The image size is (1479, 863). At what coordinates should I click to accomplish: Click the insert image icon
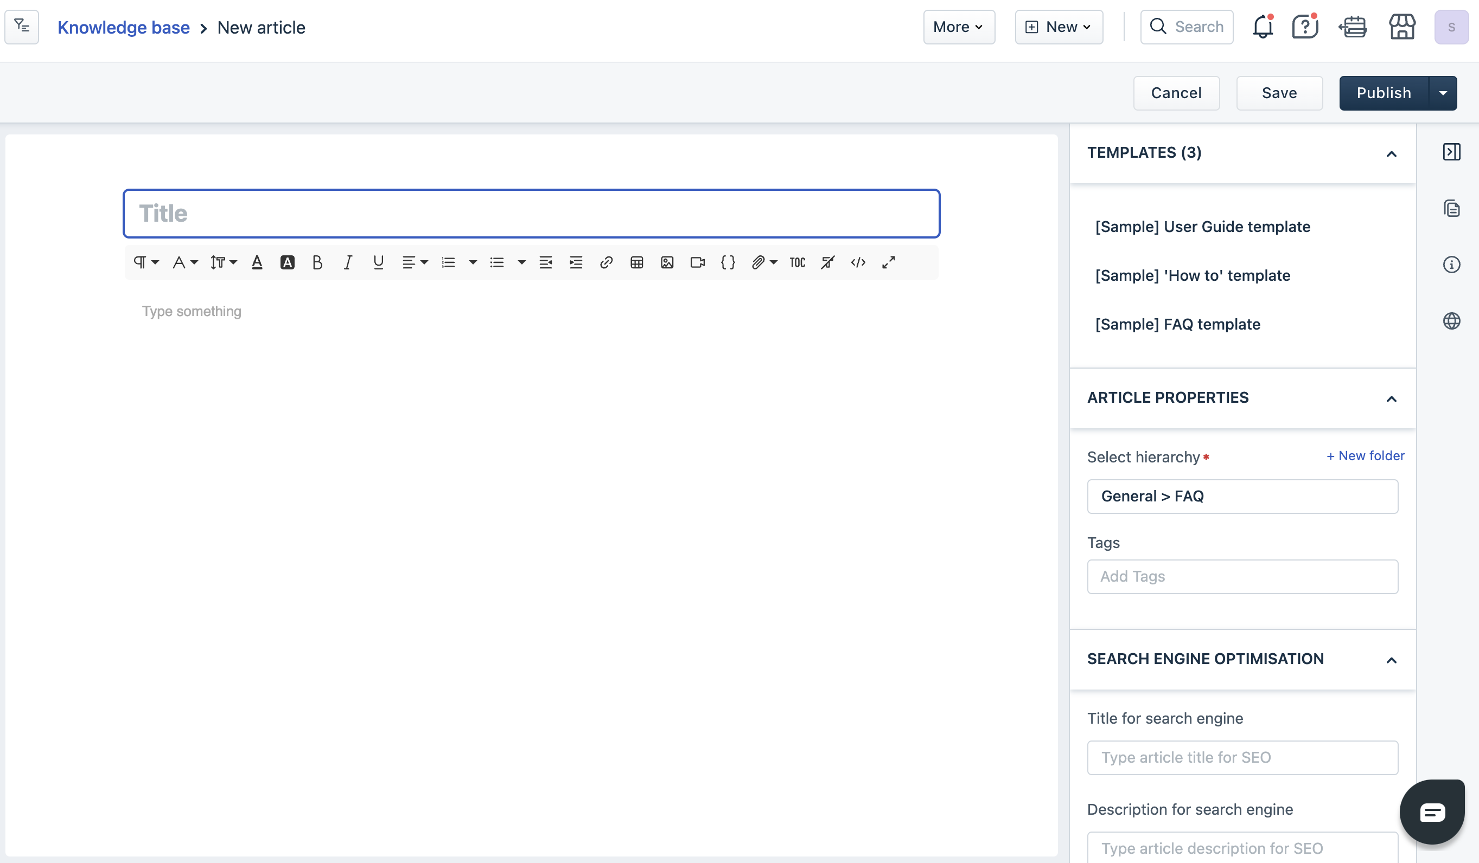(667, 262)
